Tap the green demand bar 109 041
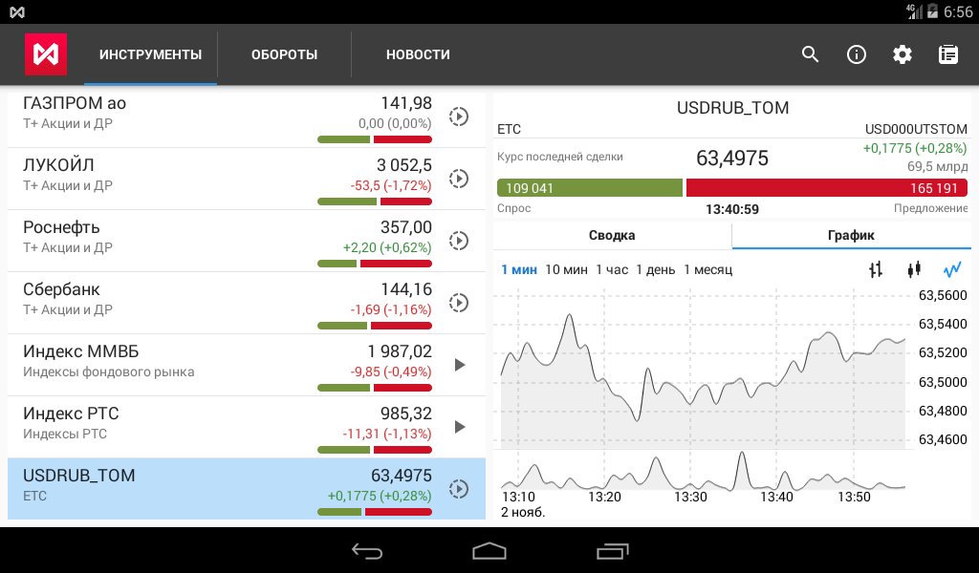979x573 pixels. (589, 188)
